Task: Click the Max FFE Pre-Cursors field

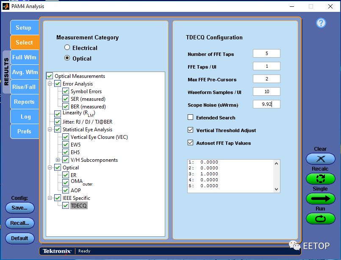Action: 266,79
